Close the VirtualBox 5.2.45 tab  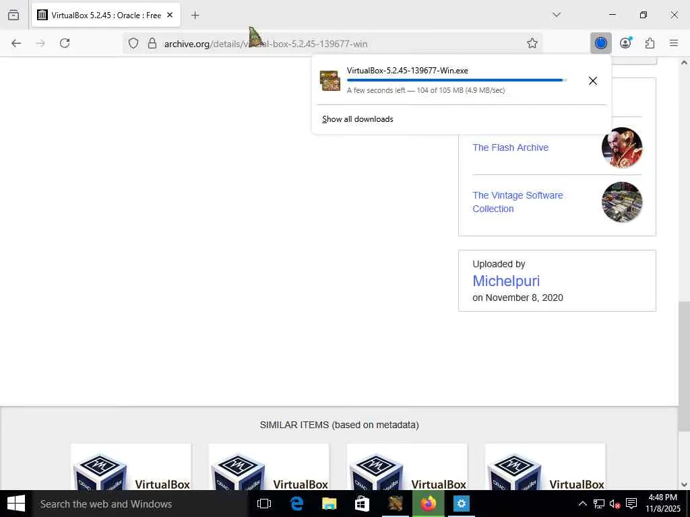(x=170, y=15)
